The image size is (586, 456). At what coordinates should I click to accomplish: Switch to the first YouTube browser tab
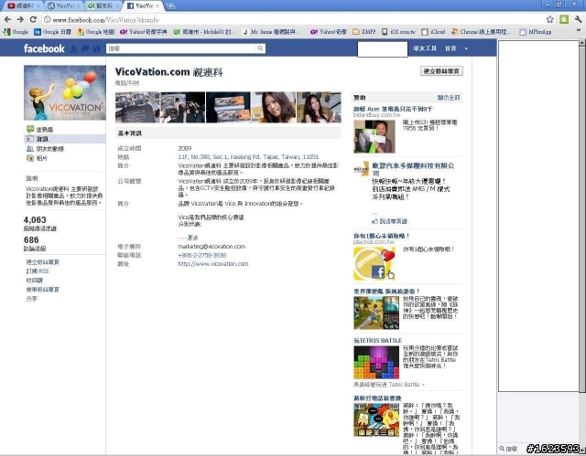click(23, 6)
